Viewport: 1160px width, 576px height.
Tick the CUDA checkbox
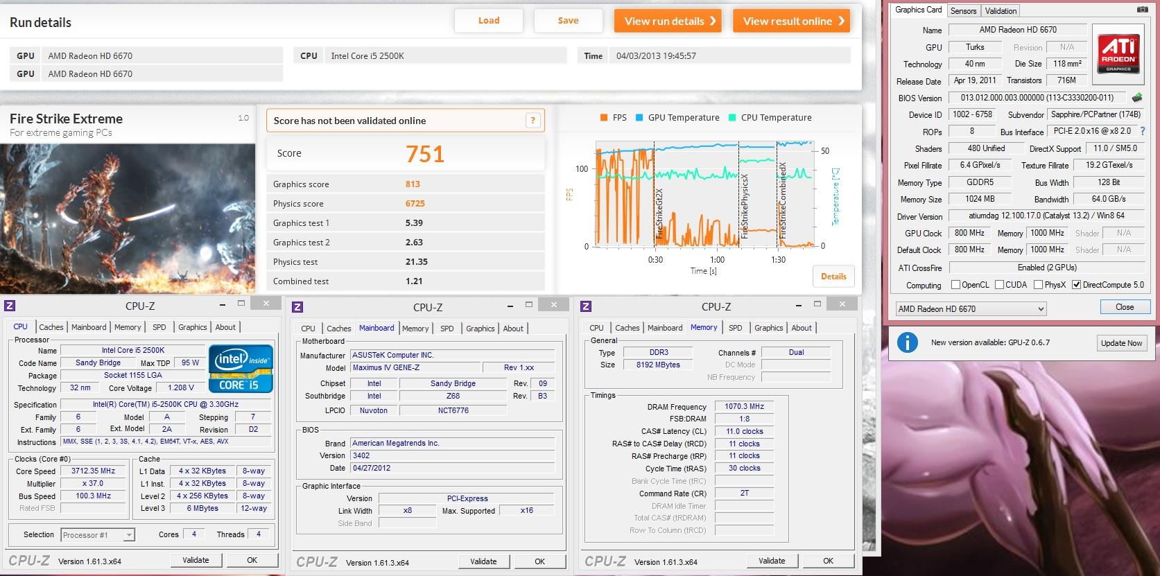(x=999, y=285)
